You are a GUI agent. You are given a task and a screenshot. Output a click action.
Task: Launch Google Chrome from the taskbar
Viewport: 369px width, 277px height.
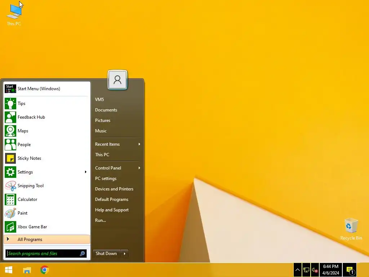44,270
